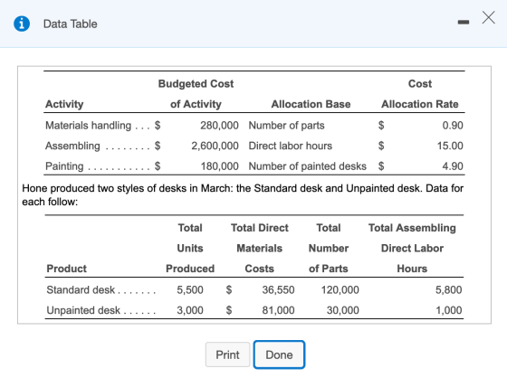Select the Hone produced two styles sentence
Viewport: 507px width, 378px height.
243,194
